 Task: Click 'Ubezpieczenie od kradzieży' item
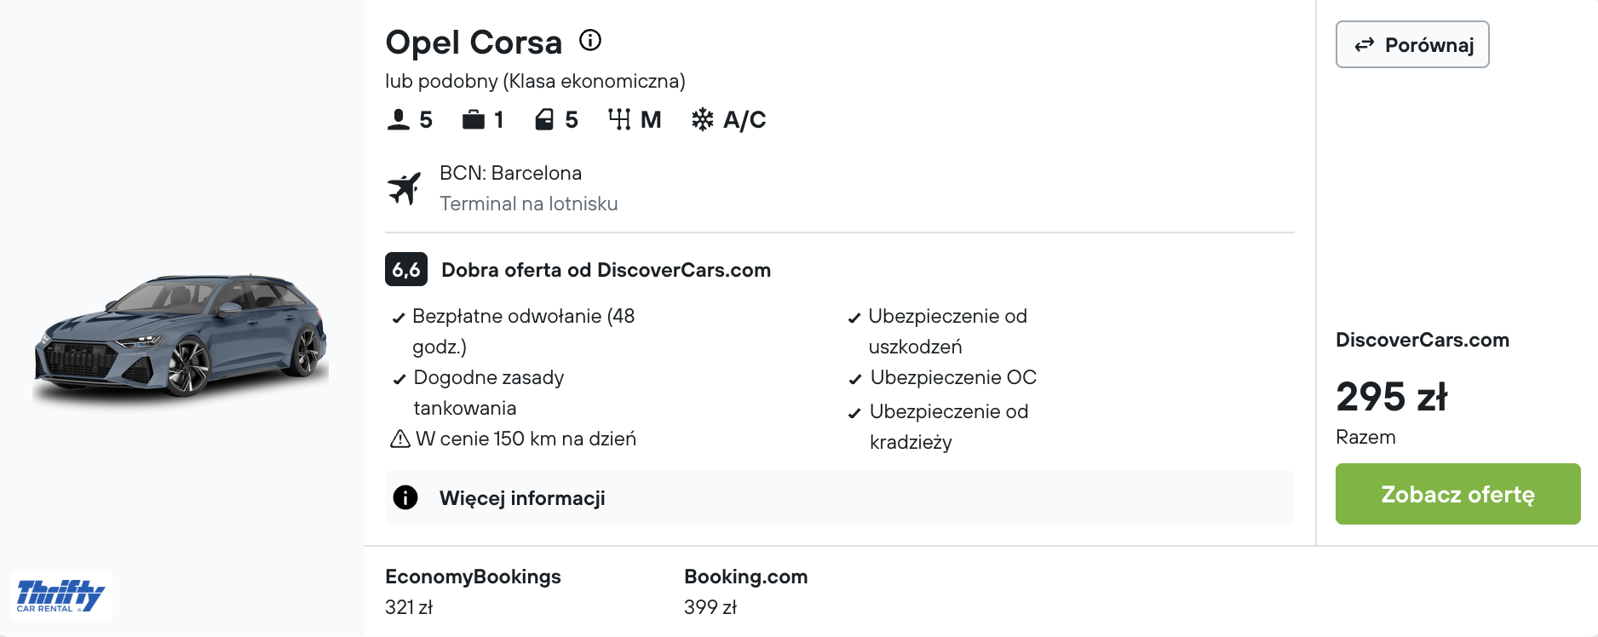point(949,427)
